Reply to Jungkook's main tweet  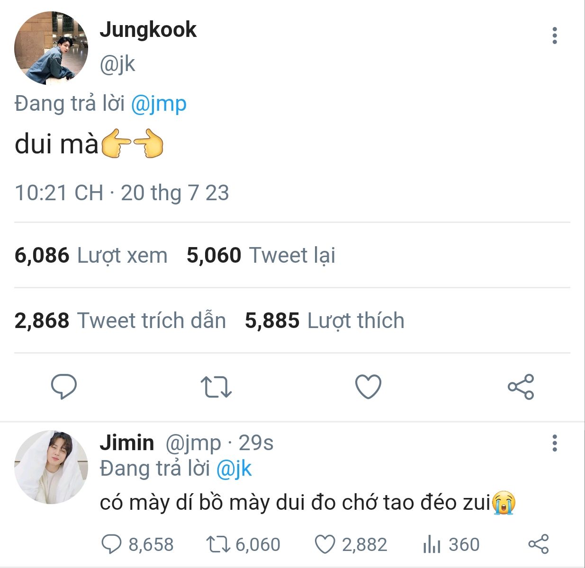(x=63, y=387)
